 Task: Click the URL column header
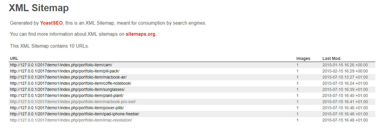[x=14, y=59]
